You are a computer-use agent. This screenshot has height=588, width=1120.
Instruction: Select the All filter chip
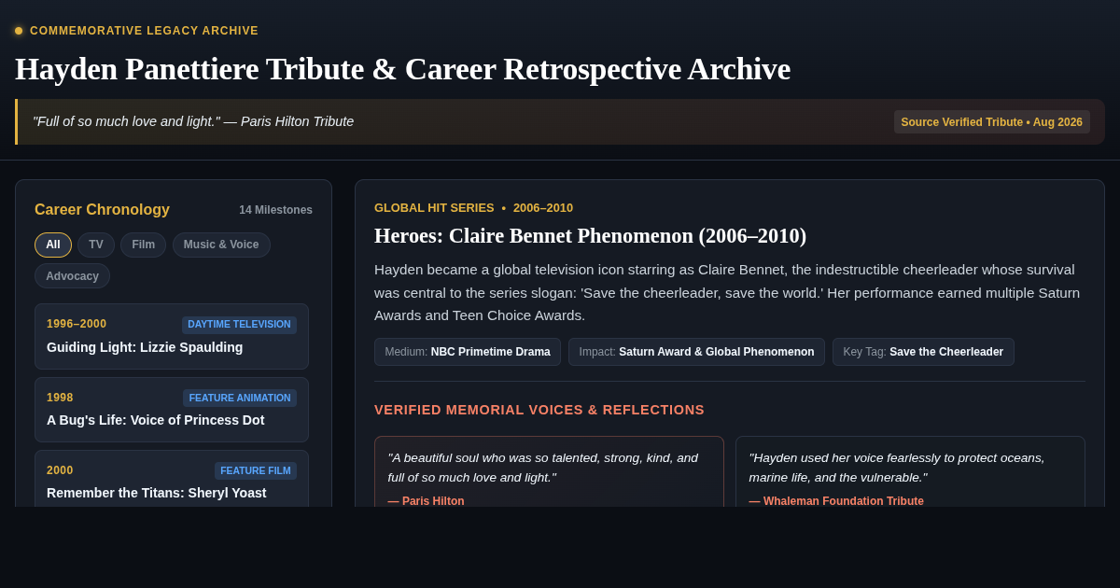[x=53, y=245]
